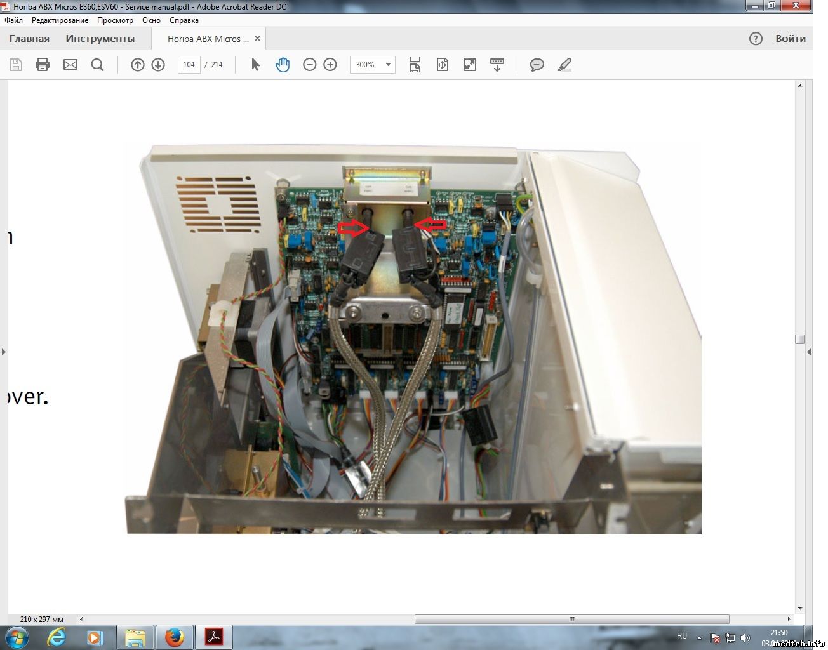Go to next page arrow
Screen dimensions: 828x650
pos(158,65)
